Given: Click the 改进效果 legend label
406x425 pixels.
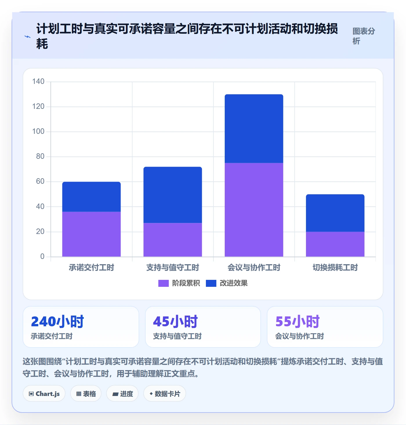Looking at the screenshot, I should [234, 283].
